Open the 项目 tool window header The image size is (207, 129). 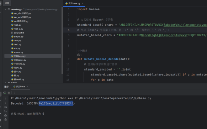[7, 3]
